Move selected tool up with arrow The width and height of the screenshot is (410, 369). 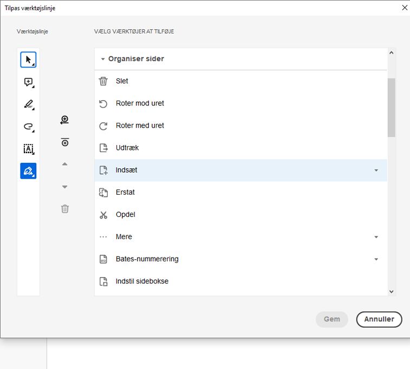point(64,164)
